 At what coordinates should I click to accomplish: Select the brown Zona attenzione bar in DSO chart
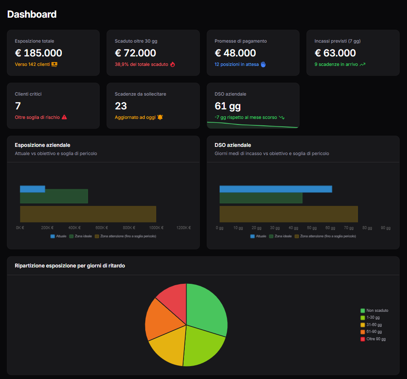tap(289, 214)
